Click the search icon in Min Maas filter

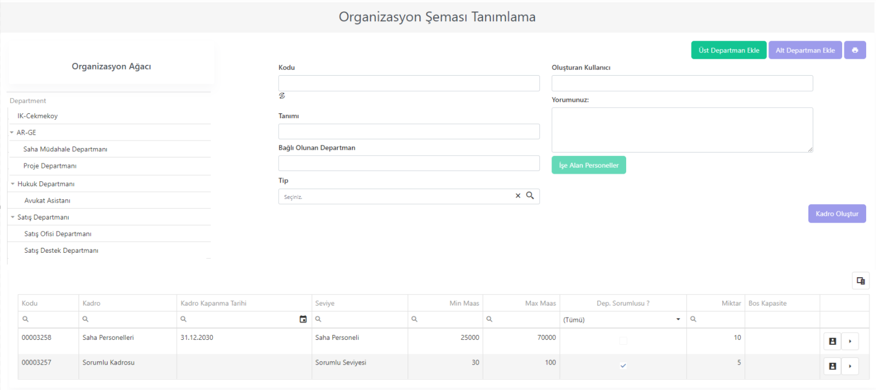(415, 319)
